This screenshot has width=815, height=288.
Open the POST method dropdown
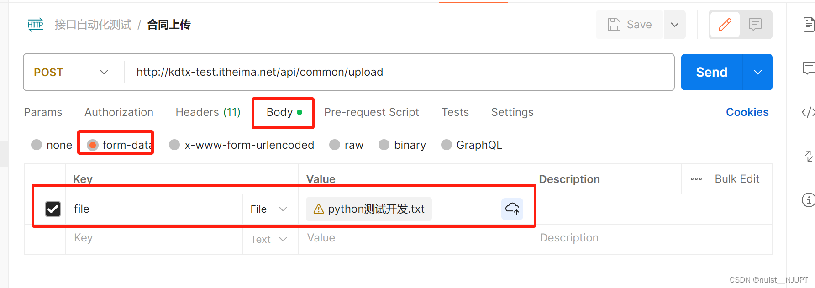[x=71, y=72]
